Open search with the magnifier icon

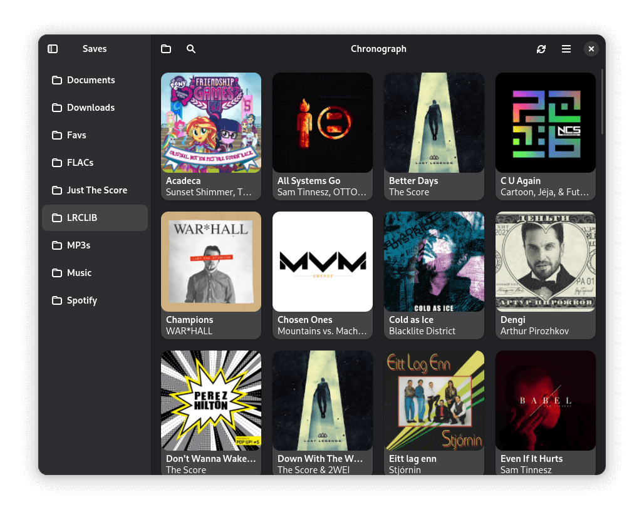[x=191, y=49]
